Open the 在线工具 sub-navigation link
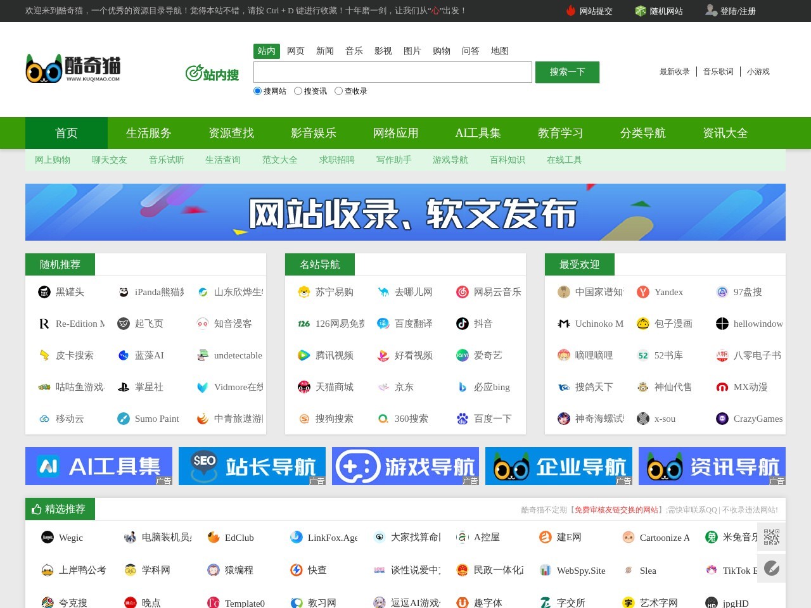 point(565,160)
